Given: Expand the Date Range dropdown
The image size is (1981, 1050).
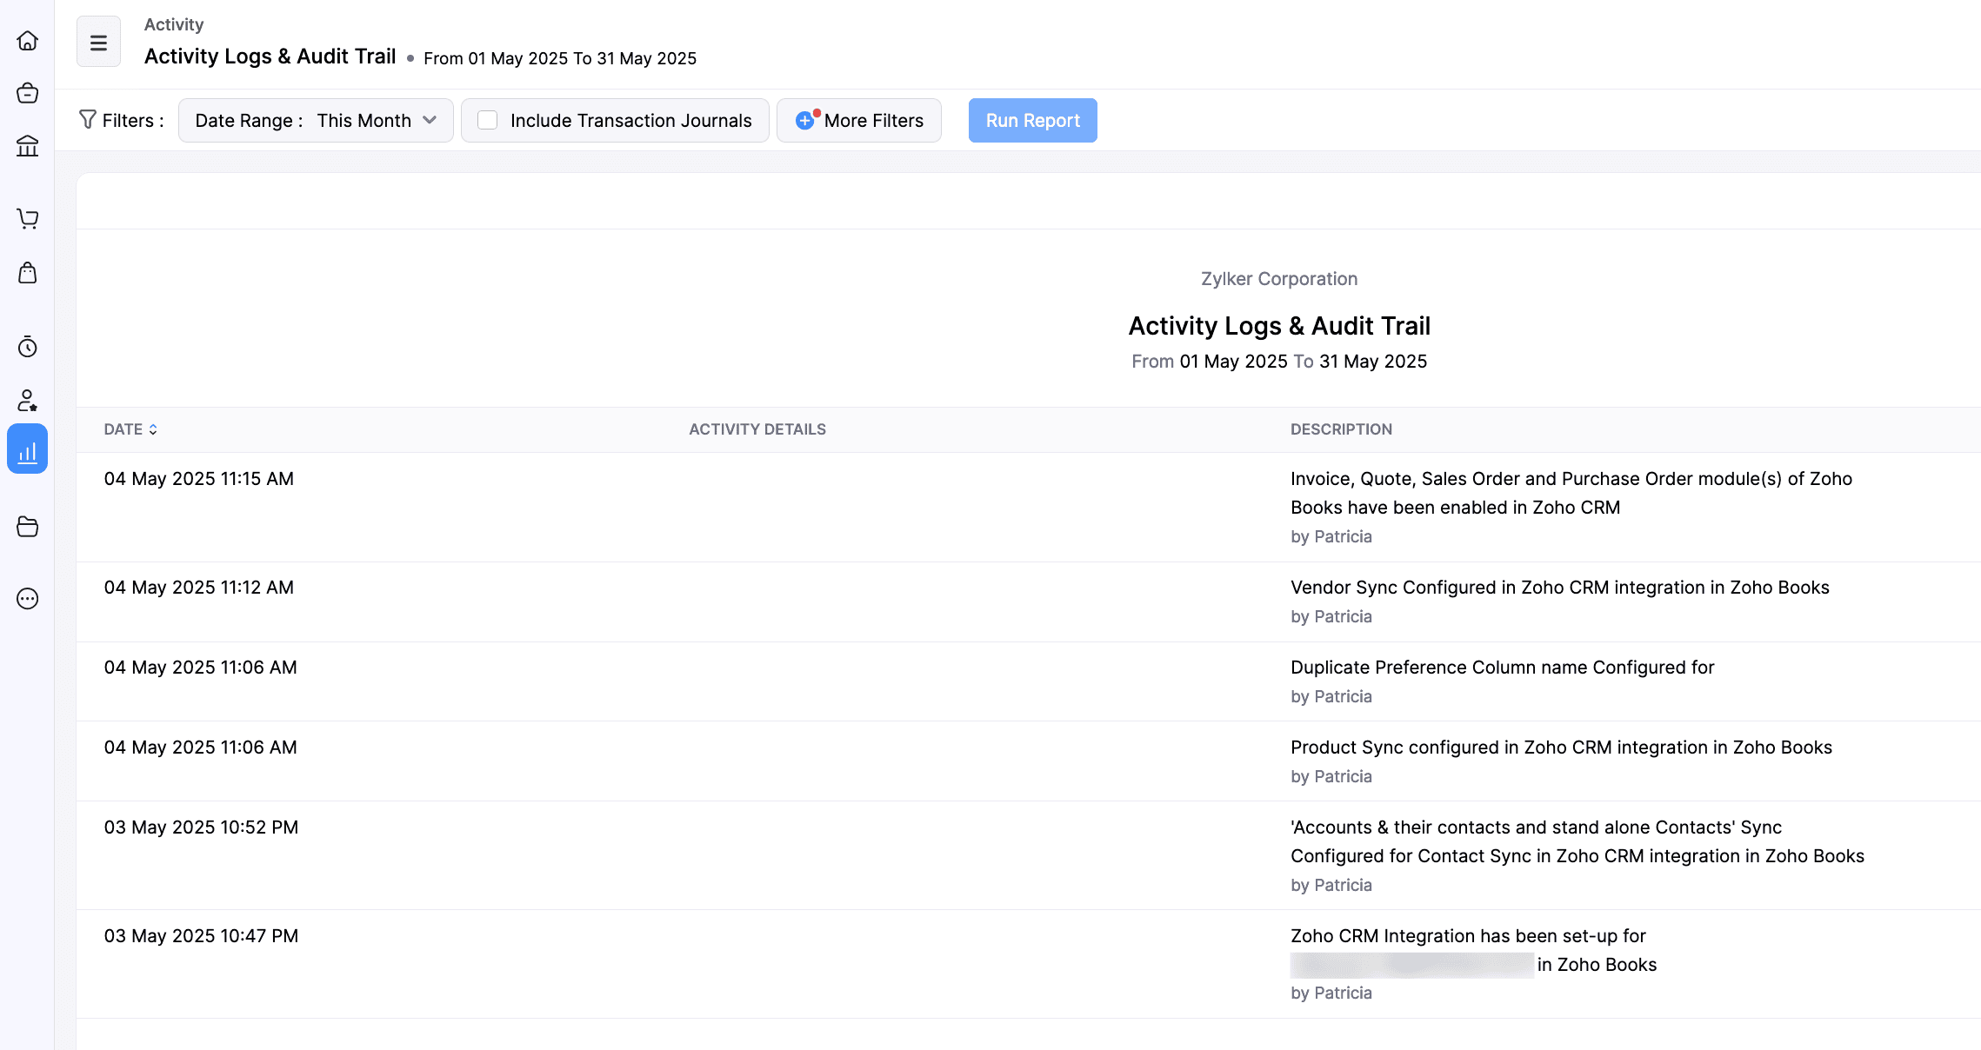Looking at the screenshot, I should click(x=316, y=120).
